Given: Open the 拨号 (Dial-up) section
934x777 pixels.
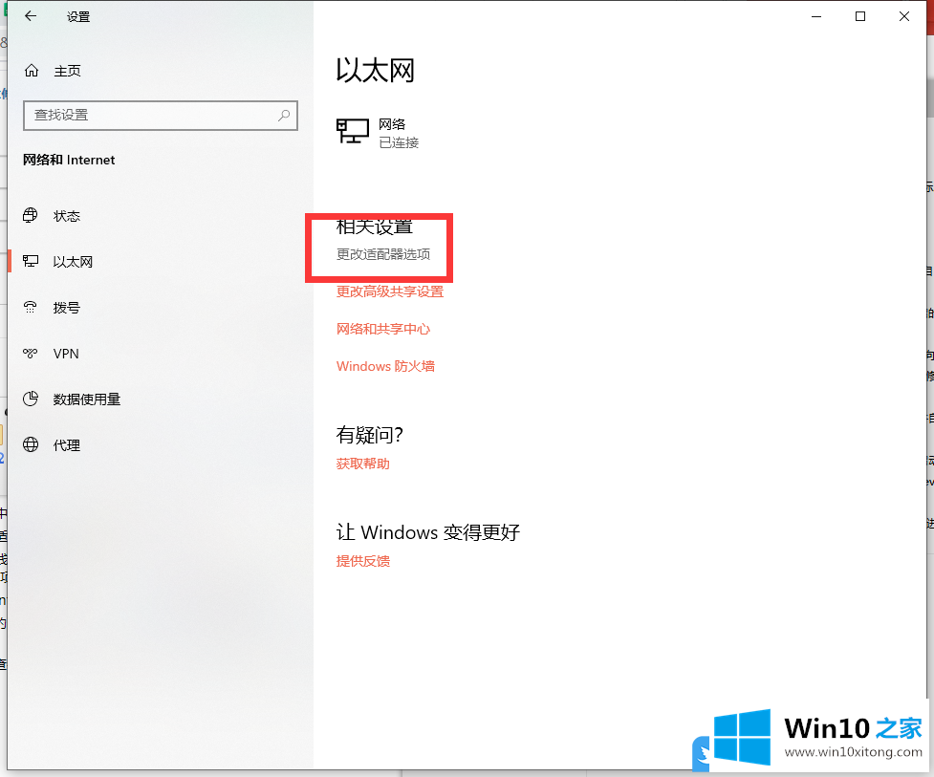Looking at the screenshot, I should 67,308.
